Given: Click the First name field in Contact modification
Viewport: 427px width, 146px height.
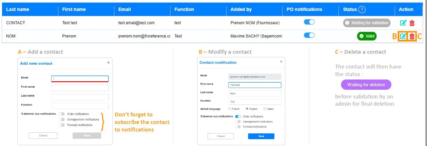Looking at the screenshot, I should pos(255,85).
